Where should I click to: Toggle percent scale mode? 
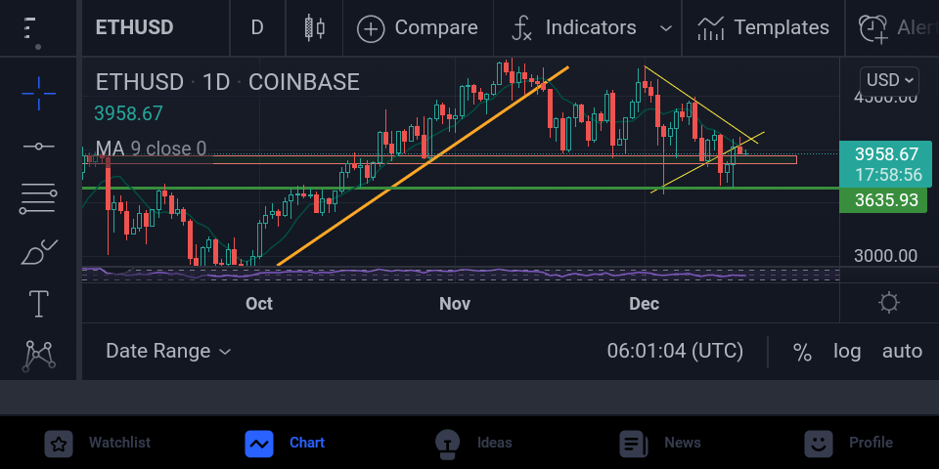tap(802, 351)
